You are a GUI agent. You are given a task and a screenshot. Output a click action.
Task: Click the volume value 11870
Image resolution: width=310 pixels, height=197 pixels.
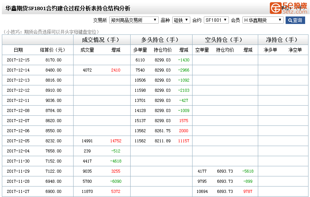87,191
